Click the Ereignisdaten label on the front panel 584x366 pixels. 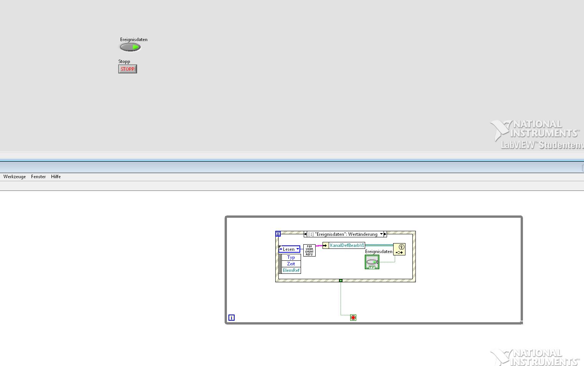pos(134,40)
